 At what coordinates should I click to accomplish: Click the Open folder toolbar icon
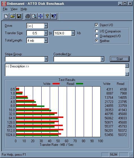12,16
